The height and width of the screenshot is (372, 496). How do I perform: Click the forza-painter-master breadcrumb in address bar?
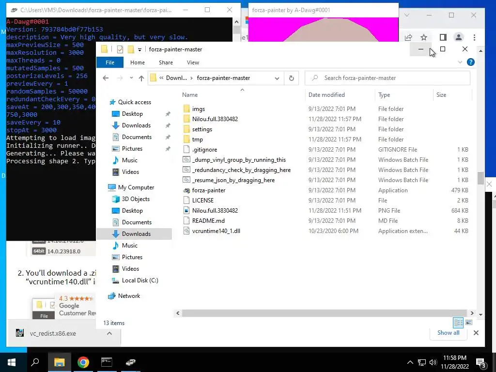(x=223, y=78)
